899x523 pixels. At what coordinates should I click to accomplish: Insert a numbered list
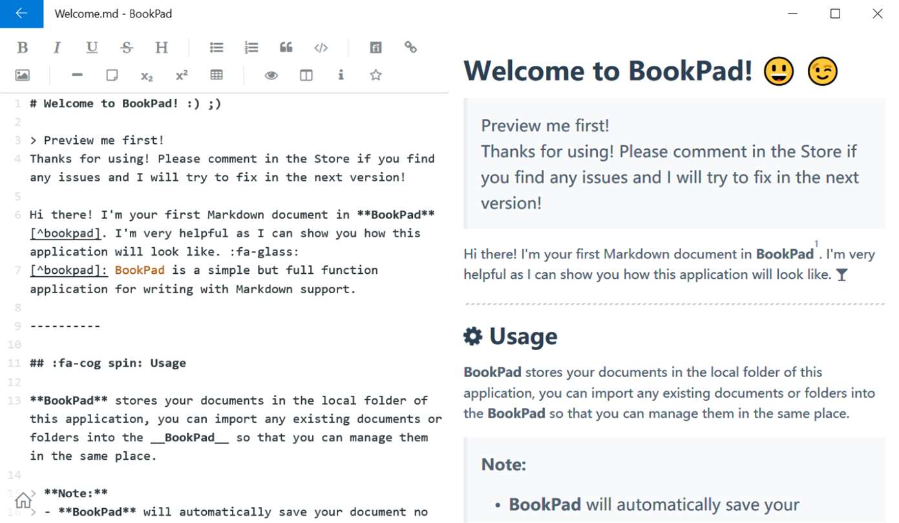click(251, 47)
